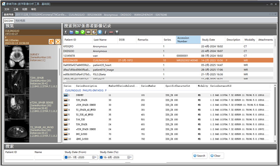Click the blue X delete icon
Viewport: 280px width, 166px height.
[x=100, y=32]
